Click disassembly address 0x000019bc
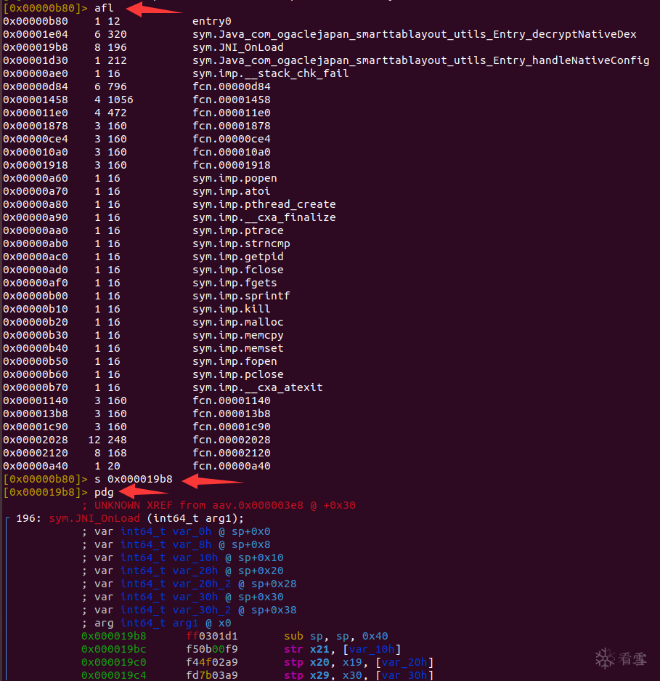The image size is (660, 681). click(114, 649)
